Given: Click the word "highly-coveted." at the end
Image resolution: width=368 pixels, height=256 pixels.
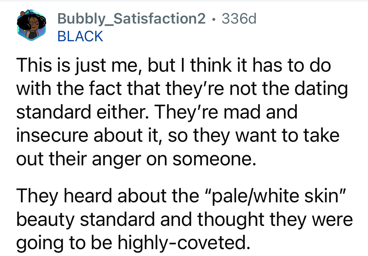Looking at the screenshot, I should coord(184,243).
